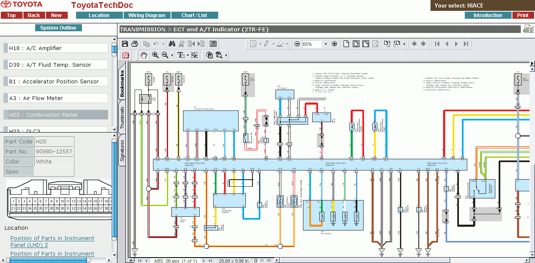The image size is (535, 263).
Task: Open the Wiring Diagram menu
Action: [147, 15]
